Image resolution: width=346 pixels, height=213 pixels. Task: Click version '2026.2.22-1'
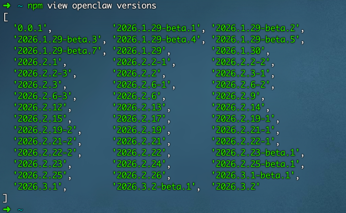pyautogui.click(x=243, y=141)
